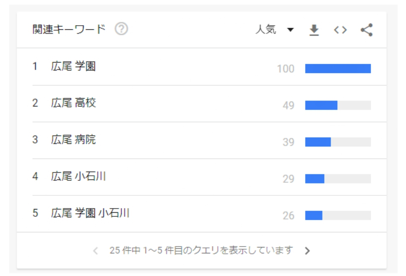Click the 39 score bar for 広尾 病院
This screenshot has width=406, height=276.
pos(338,142)
